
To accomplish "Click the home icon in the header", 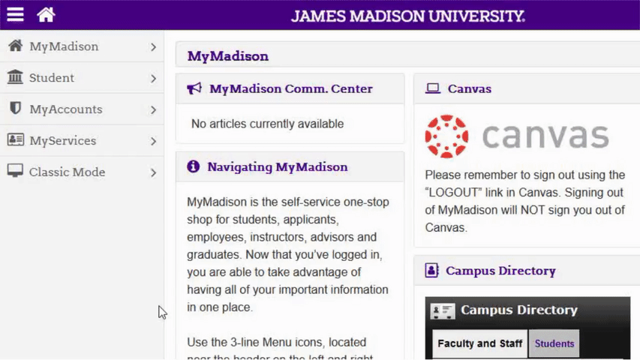I will pyautogui.click(x=46, y=15).
